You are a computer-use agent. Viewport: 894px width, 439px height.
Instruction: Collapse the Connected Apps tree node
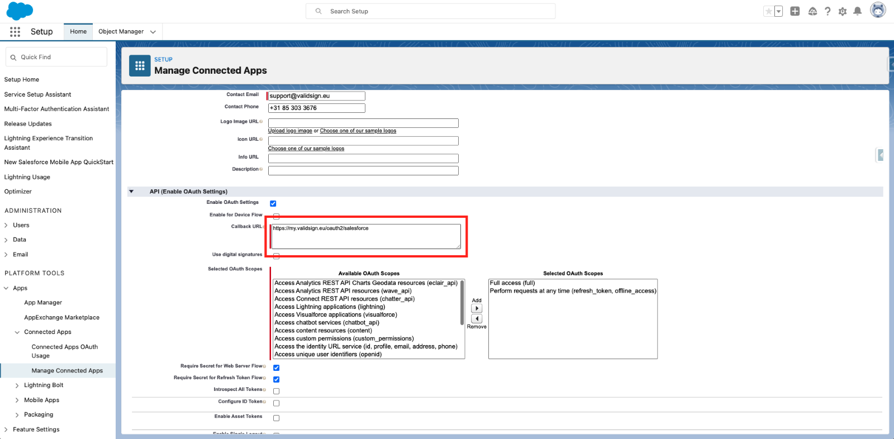click(17, 332)
